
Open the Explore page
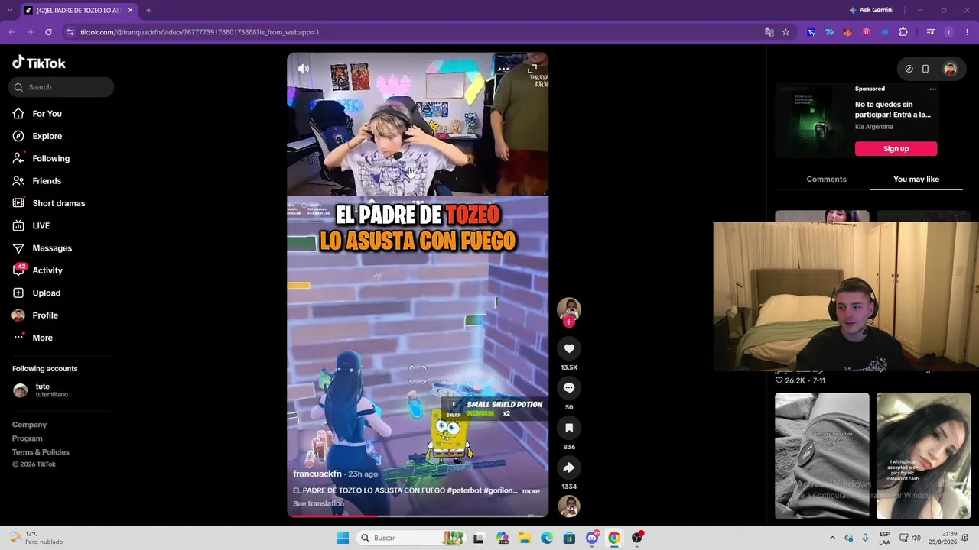coord(47,136)
